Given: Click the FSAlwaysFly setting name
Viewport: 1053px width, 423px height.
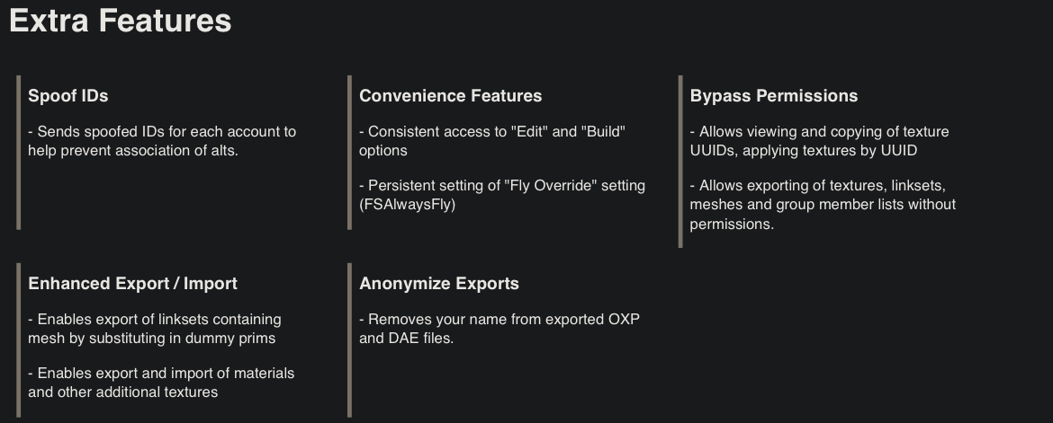Looking at the screenshot, I should pyautogui.click(x=407, y=205).
